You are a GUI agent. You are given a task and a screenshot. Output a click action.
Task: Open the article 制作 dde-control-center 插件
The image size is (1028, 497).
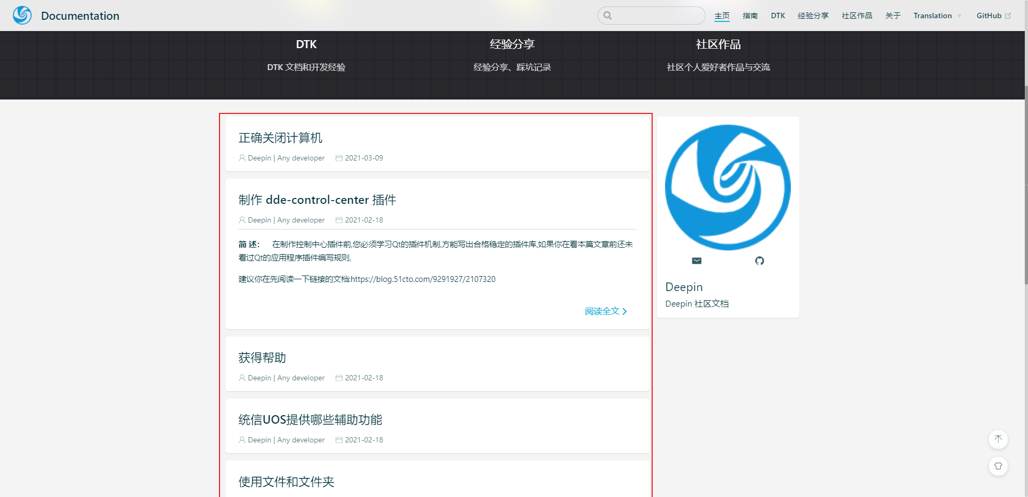coord(318,200)
